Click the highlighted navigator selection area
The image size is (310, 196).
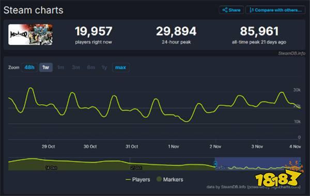click(258, 164)
